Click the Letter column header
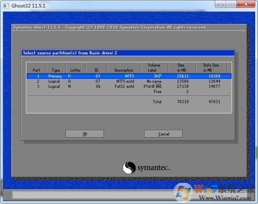This screenshot has width=258, height=204. (x=75, y=70)
